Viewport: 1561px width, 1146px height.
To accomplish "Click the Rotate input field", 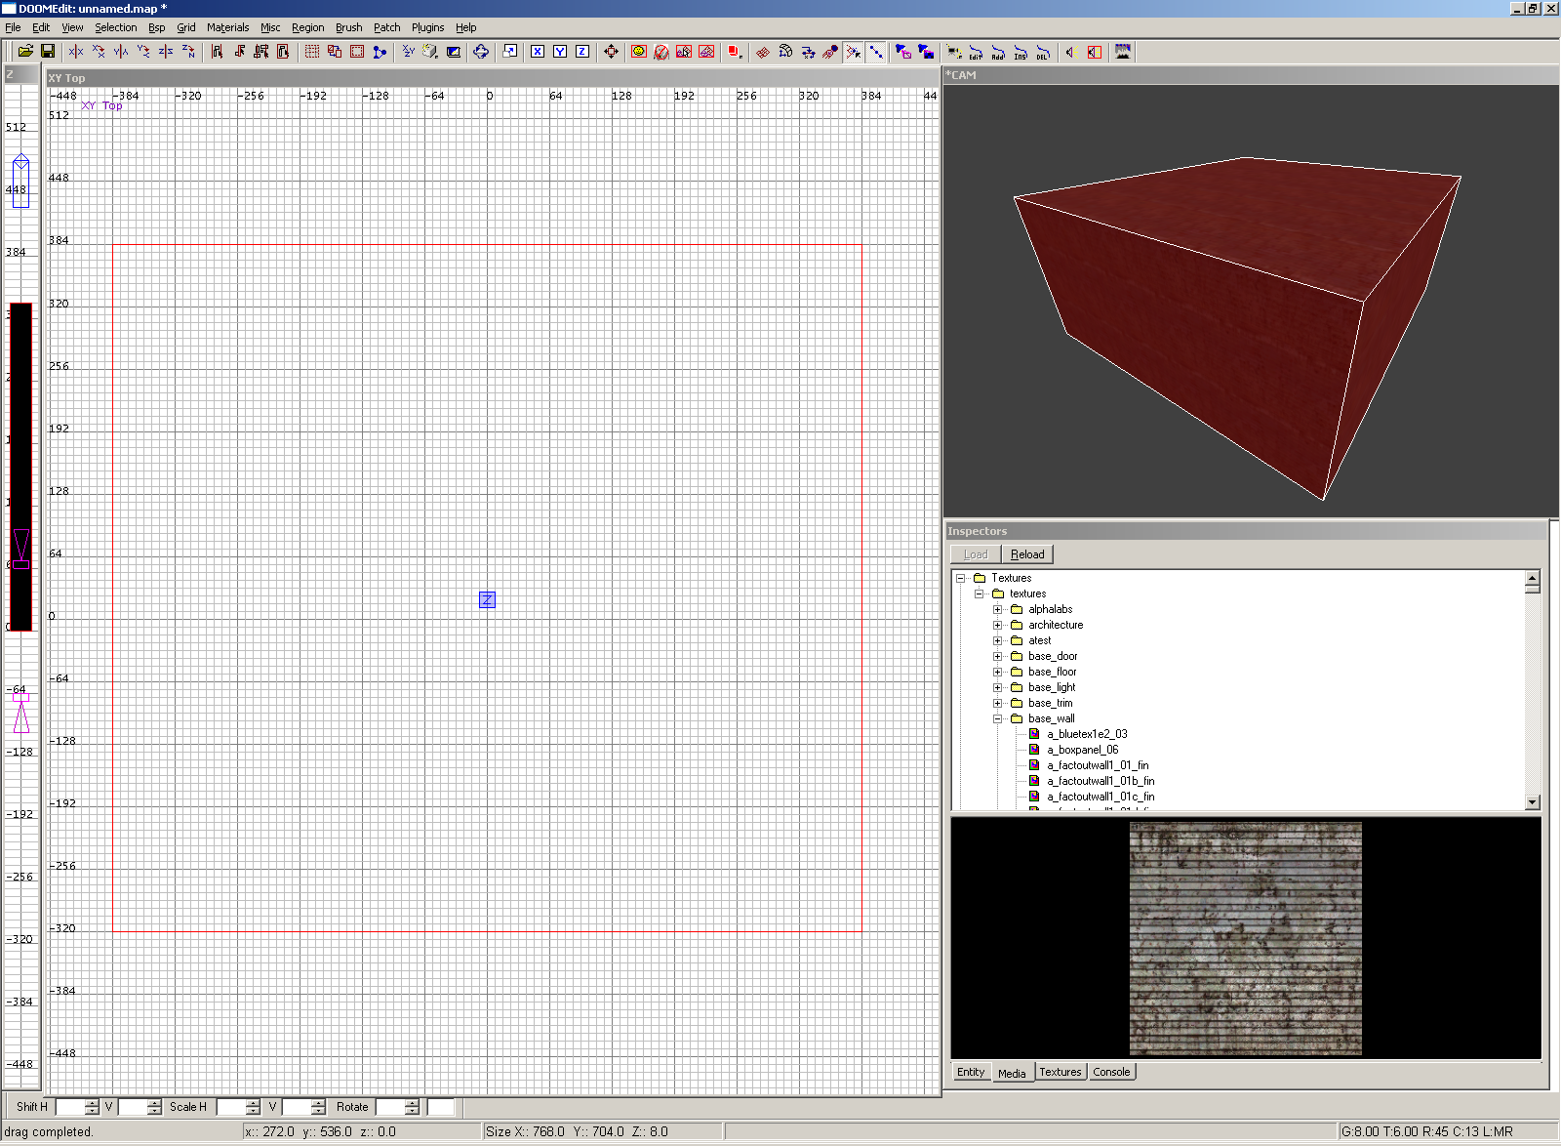I will point(391,1107).
